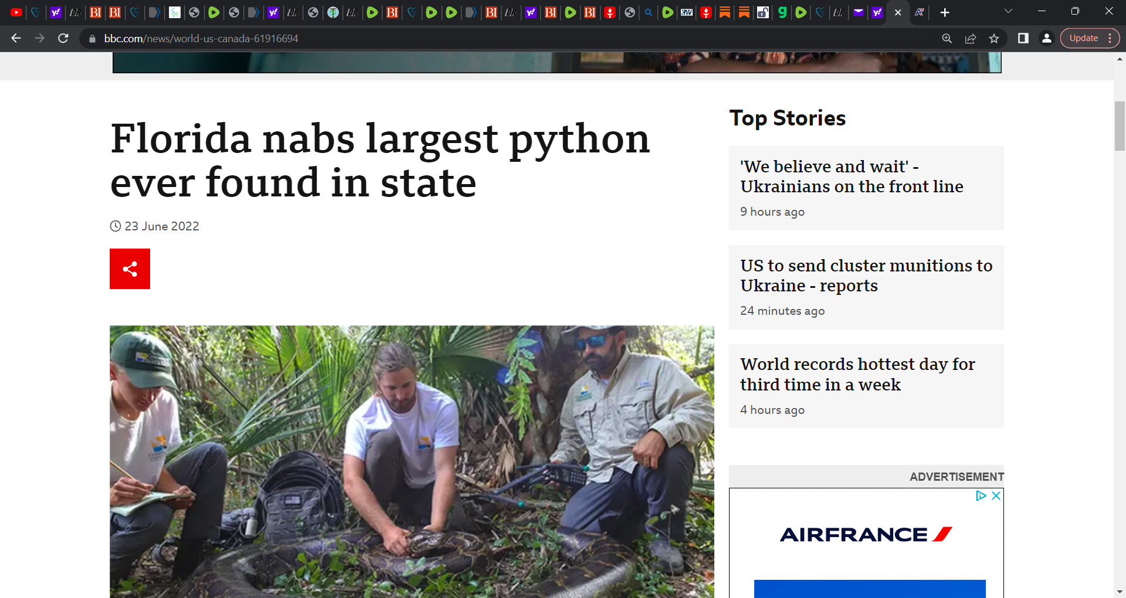Screen dimensions: 1126x598
Task: Share this page using the address bar icon
Action: click(x=971, y=38)
